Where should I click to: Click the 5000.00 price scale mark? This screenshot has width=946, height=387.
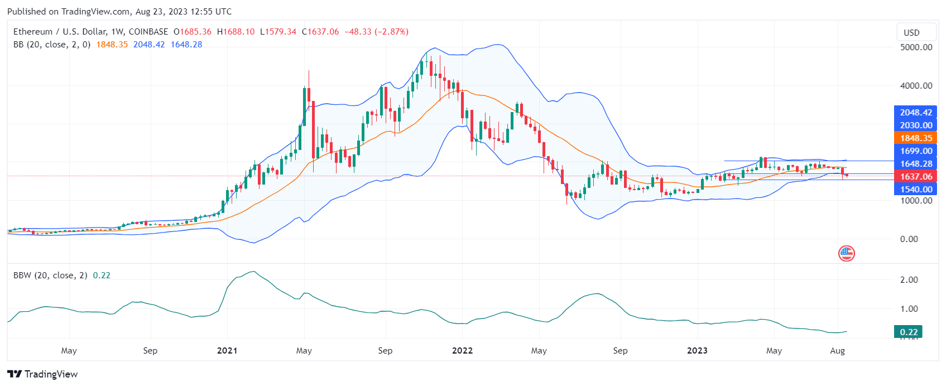coord(916,47)
